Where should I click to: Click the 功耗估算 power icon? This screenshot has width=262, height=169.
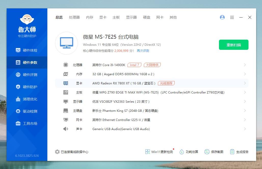182,152
